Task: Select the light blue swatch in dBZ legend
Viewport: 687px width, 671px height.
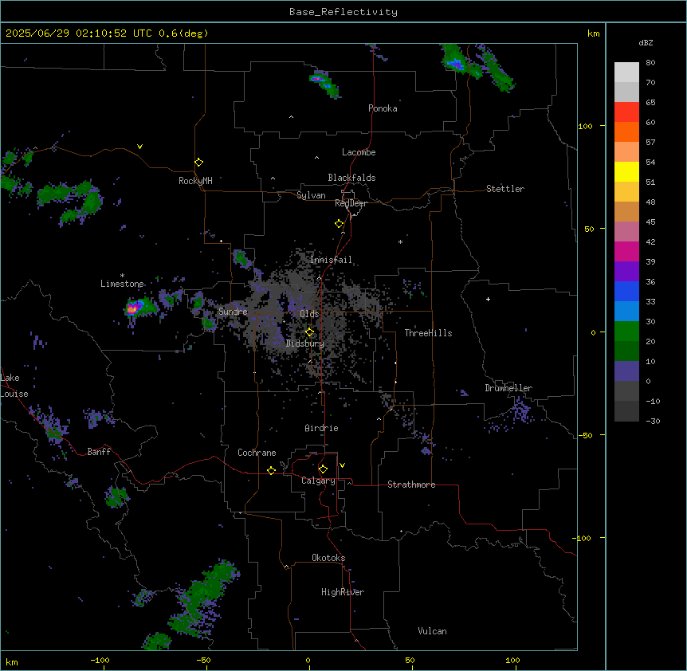Action: 626,311
